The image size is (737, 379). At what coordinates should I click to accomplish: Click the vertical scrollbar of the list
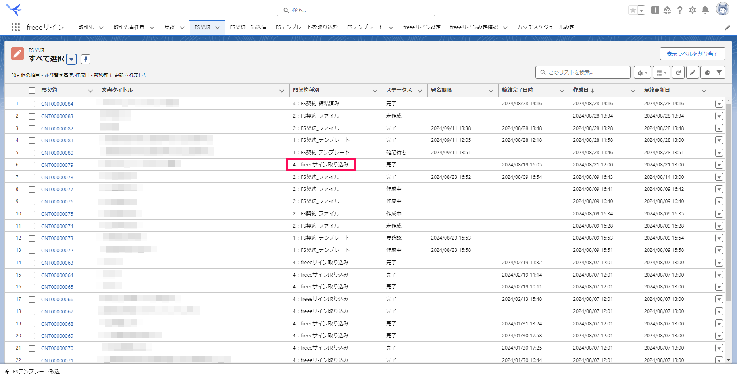[728, 202]
